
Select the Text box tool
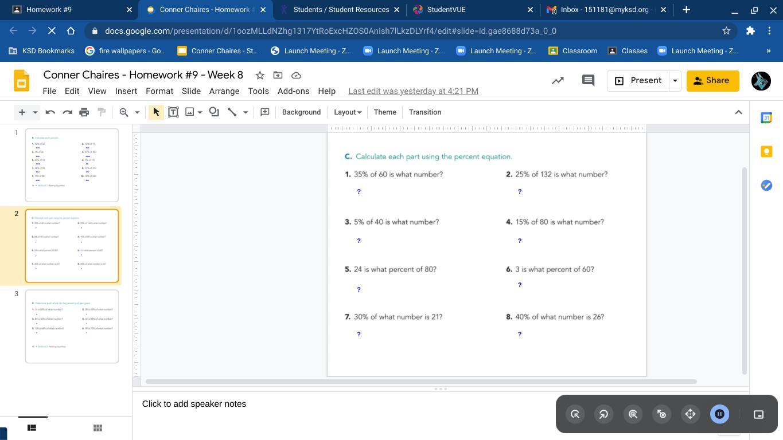tap(173, 112)
